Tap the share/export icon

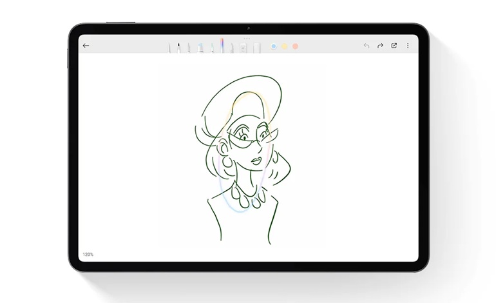click(394, 46)
